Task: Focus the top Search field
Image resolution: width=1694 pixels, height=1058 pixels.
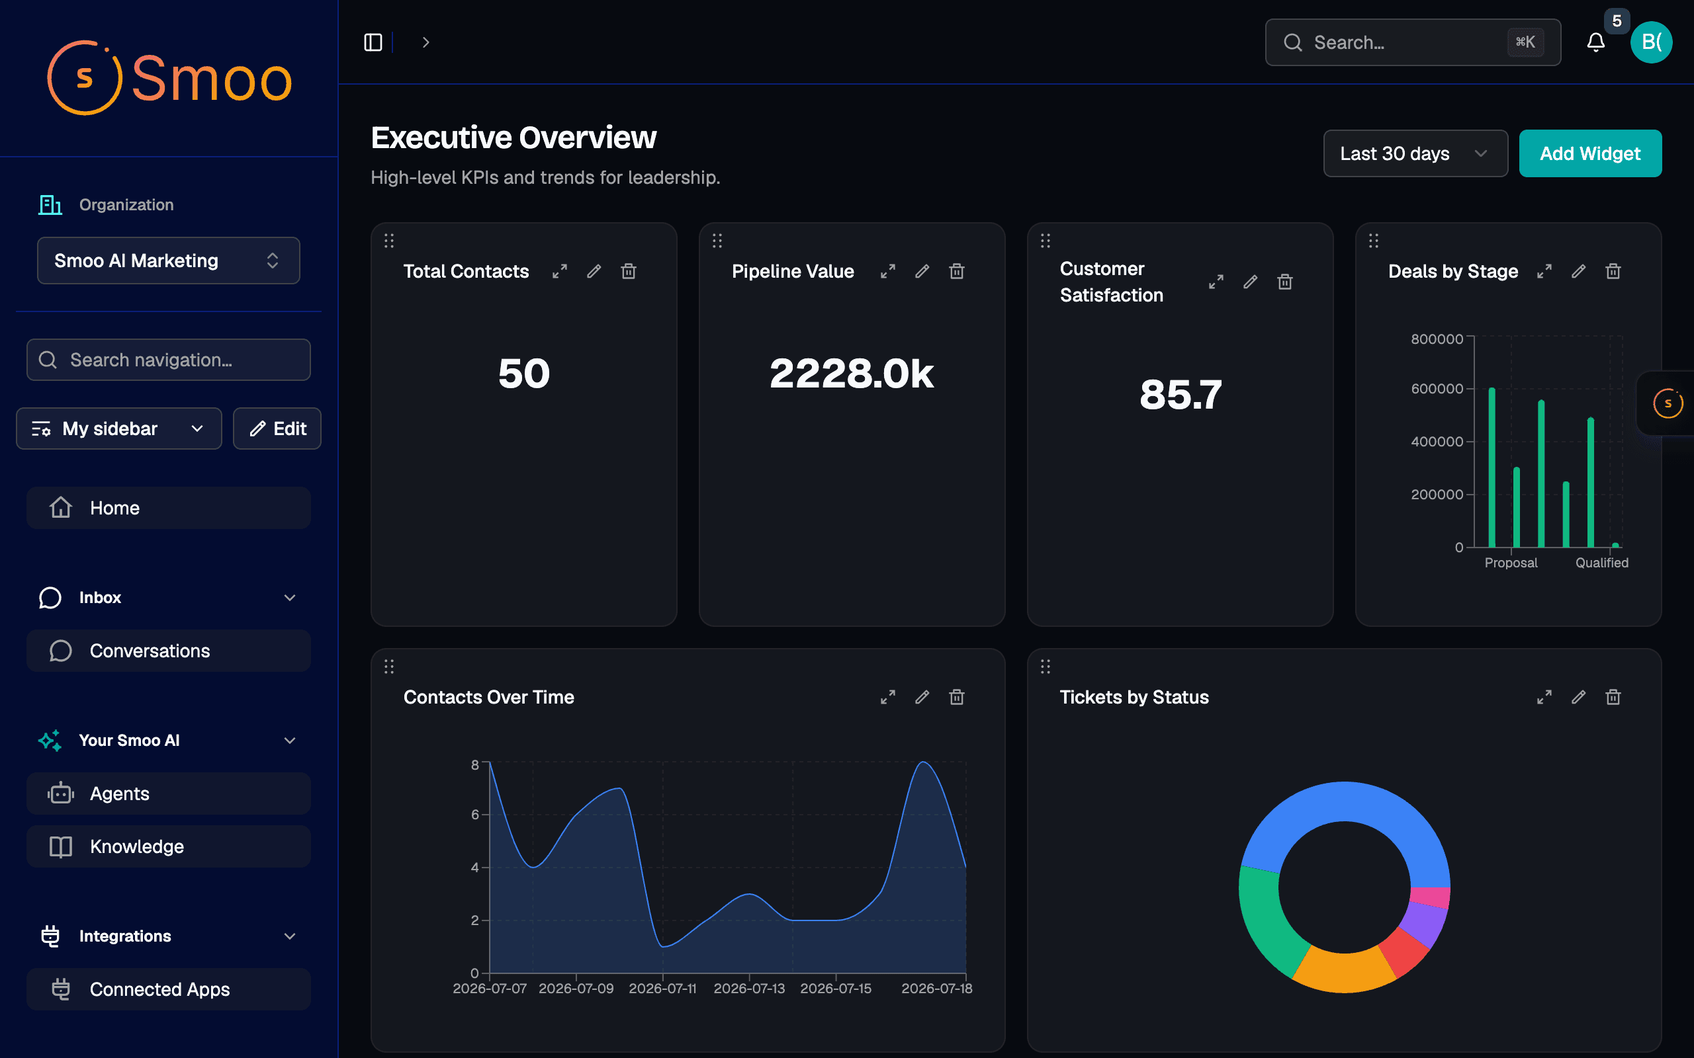Action: point(1413,43)
